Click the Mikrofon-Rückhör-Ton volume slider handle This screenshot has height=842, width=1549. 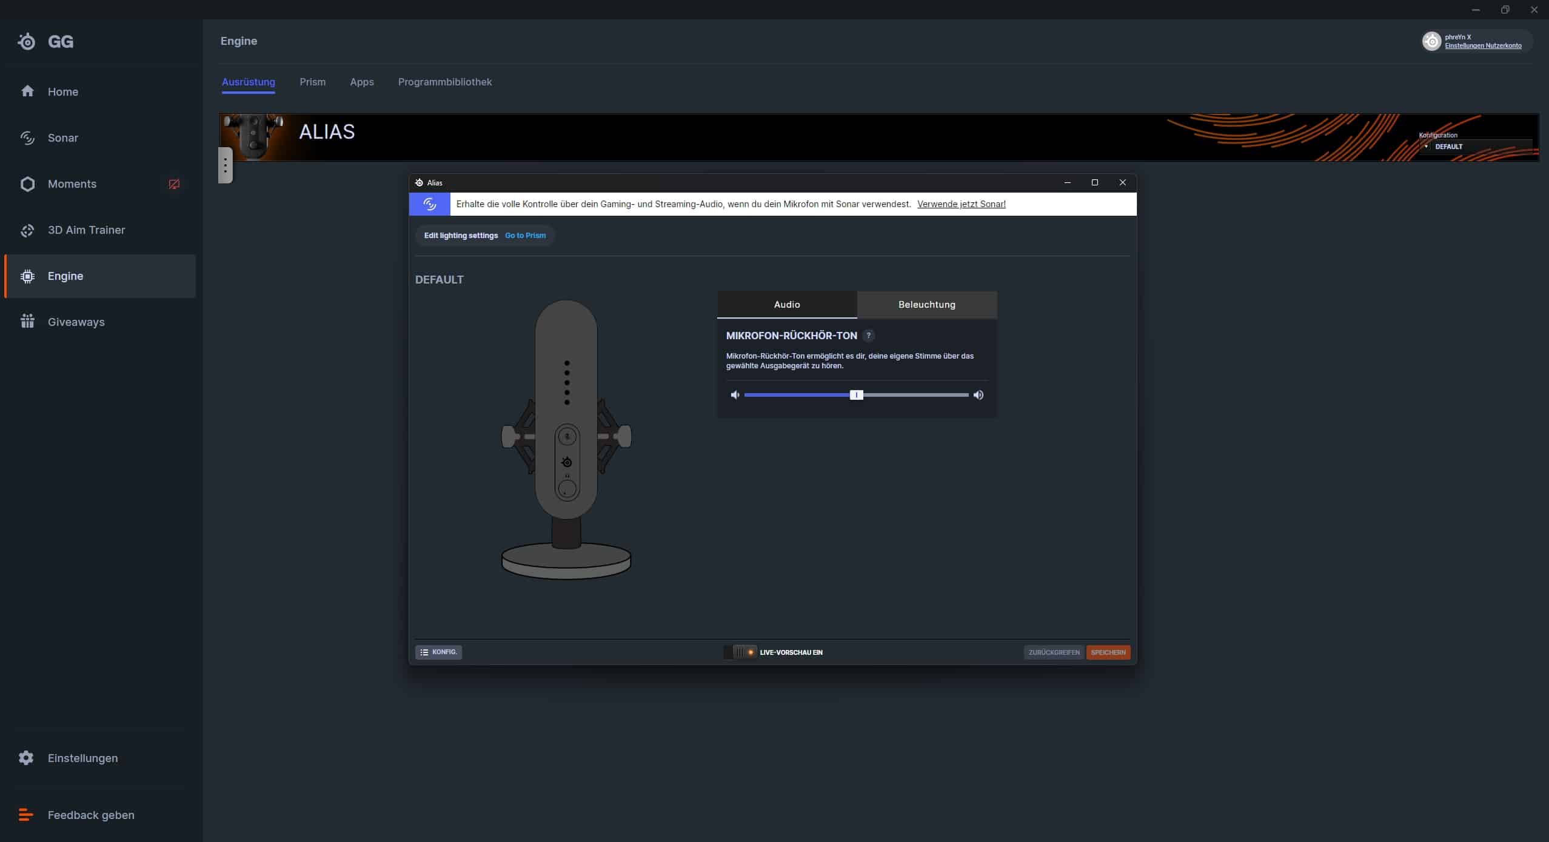[856, 395]
